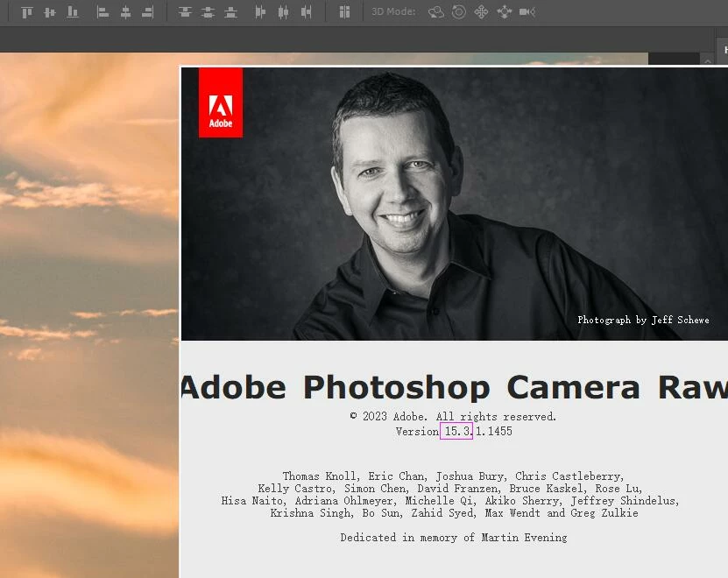This screenshot has height=578, width=728.
Task: Distribute layers by horizontal centers
Action: 283,12
